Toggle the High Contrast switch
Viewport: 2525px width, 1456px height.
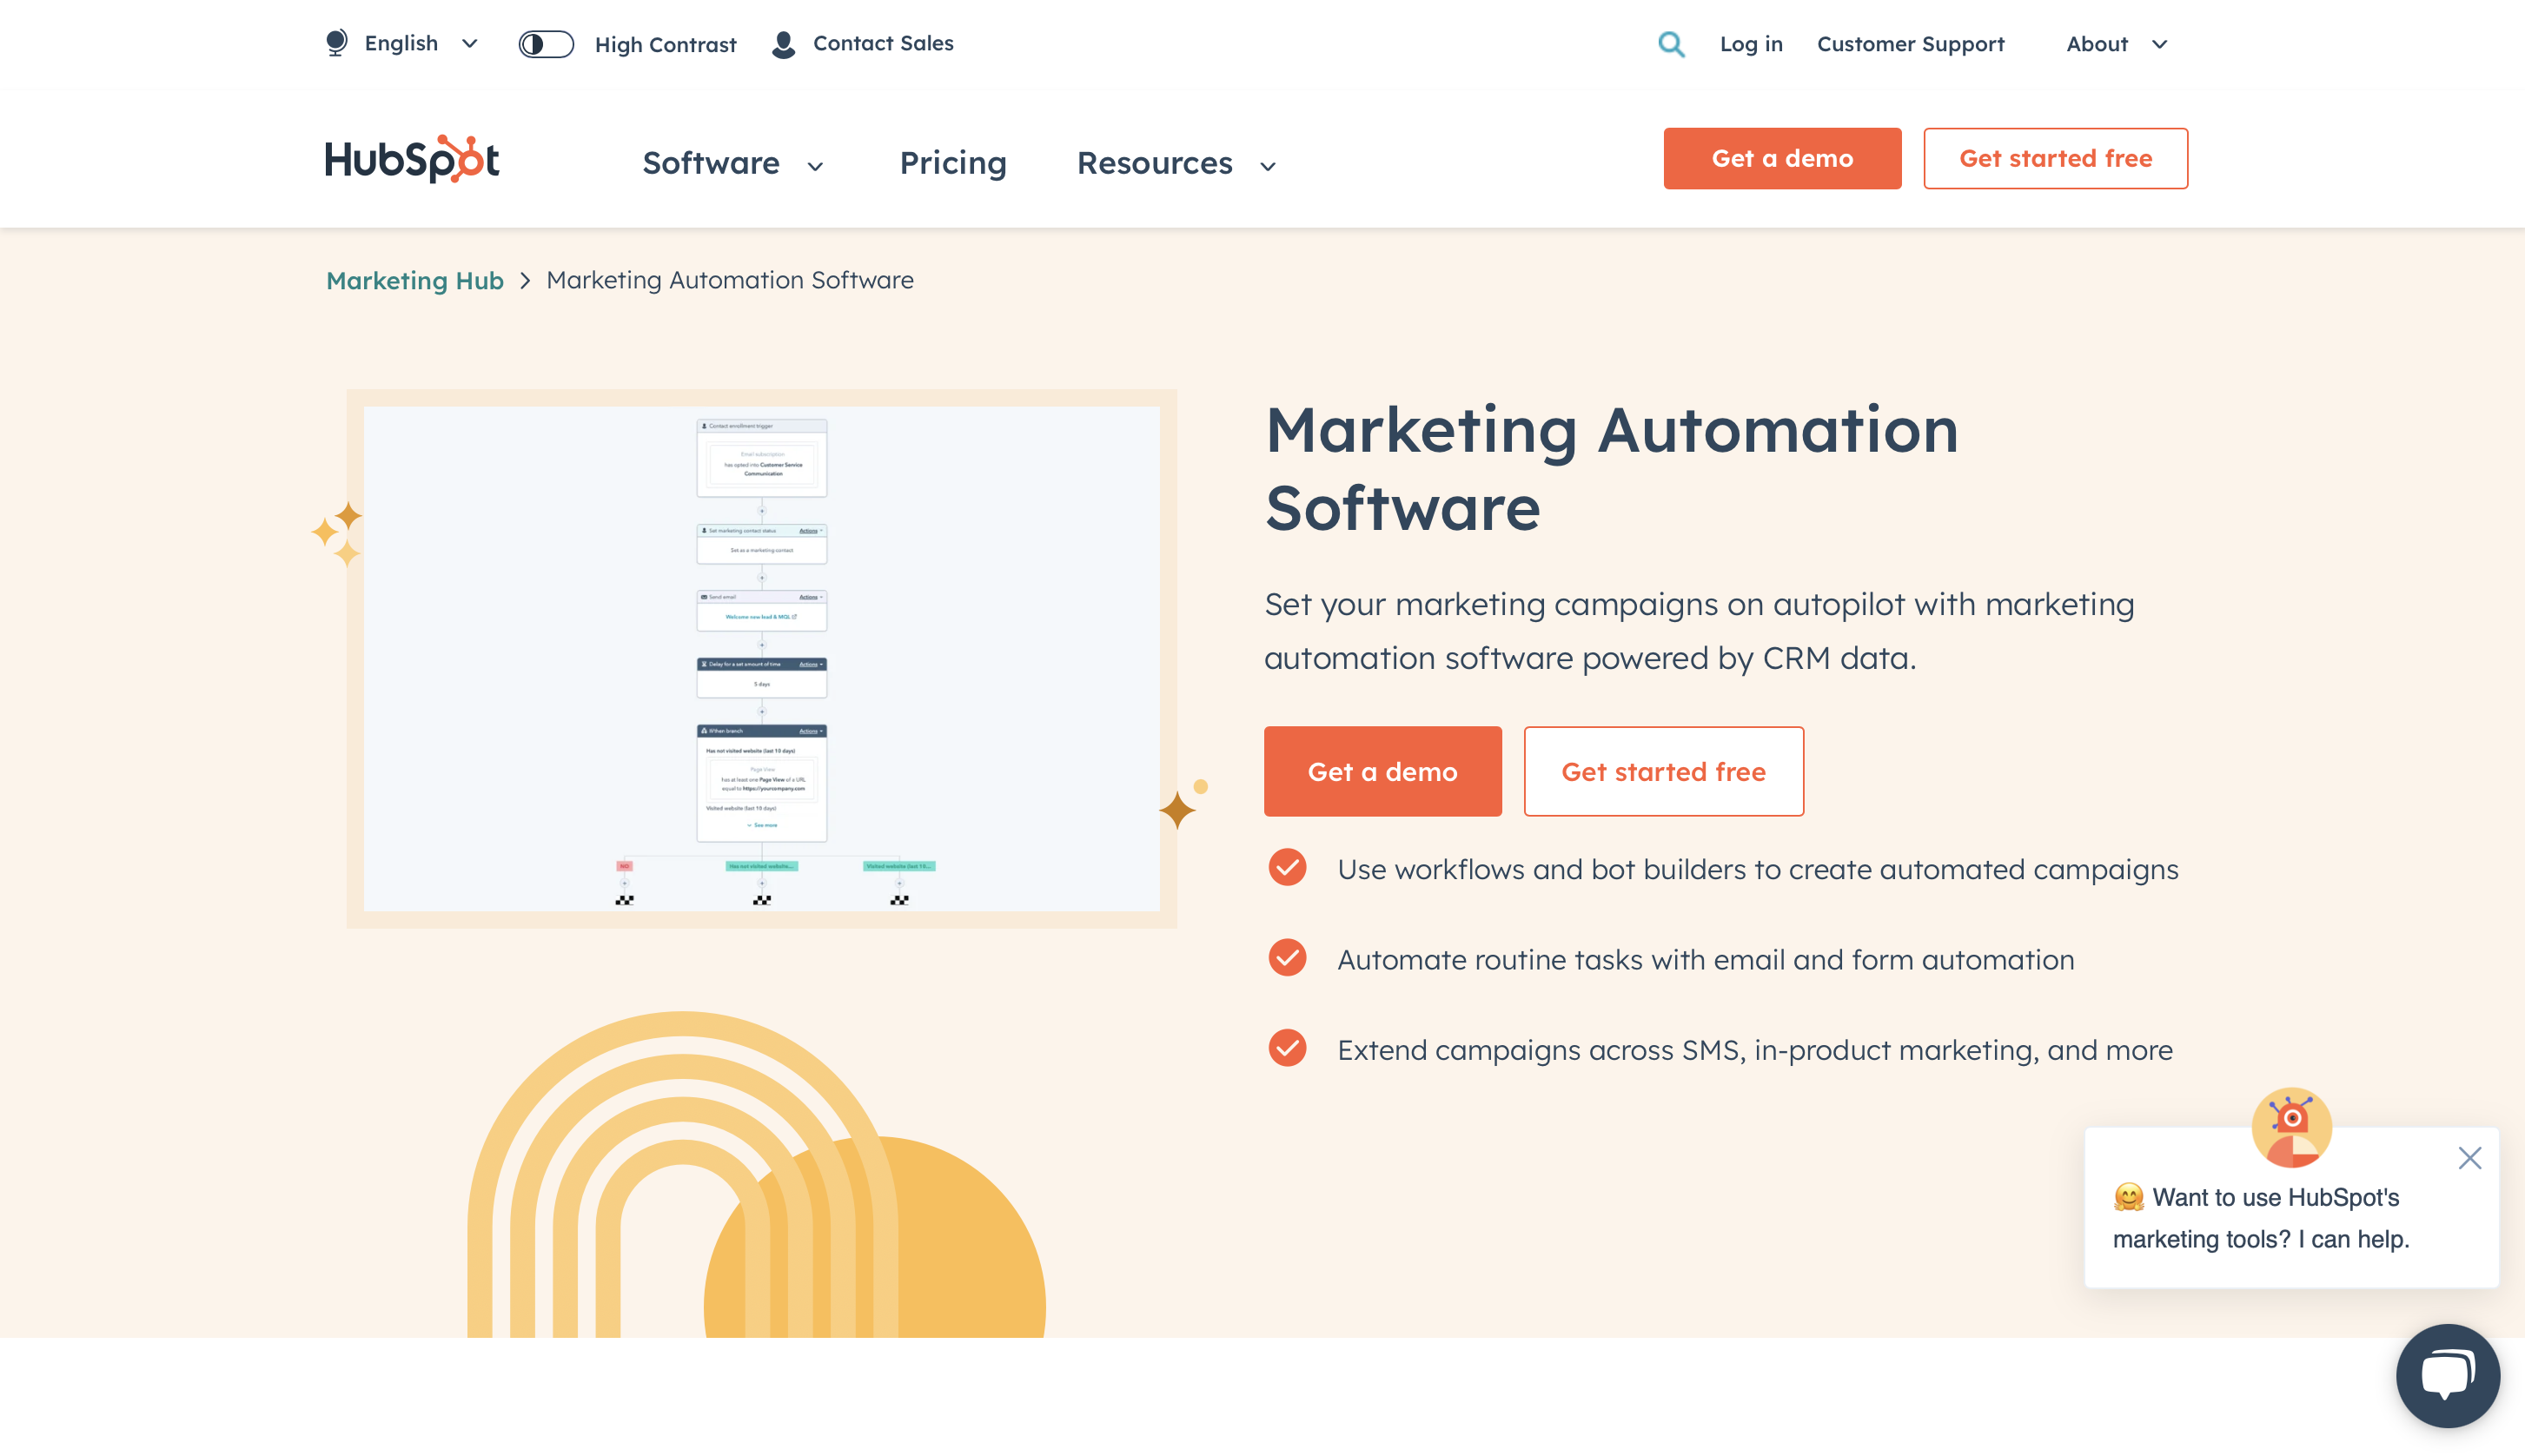point(546,44)
